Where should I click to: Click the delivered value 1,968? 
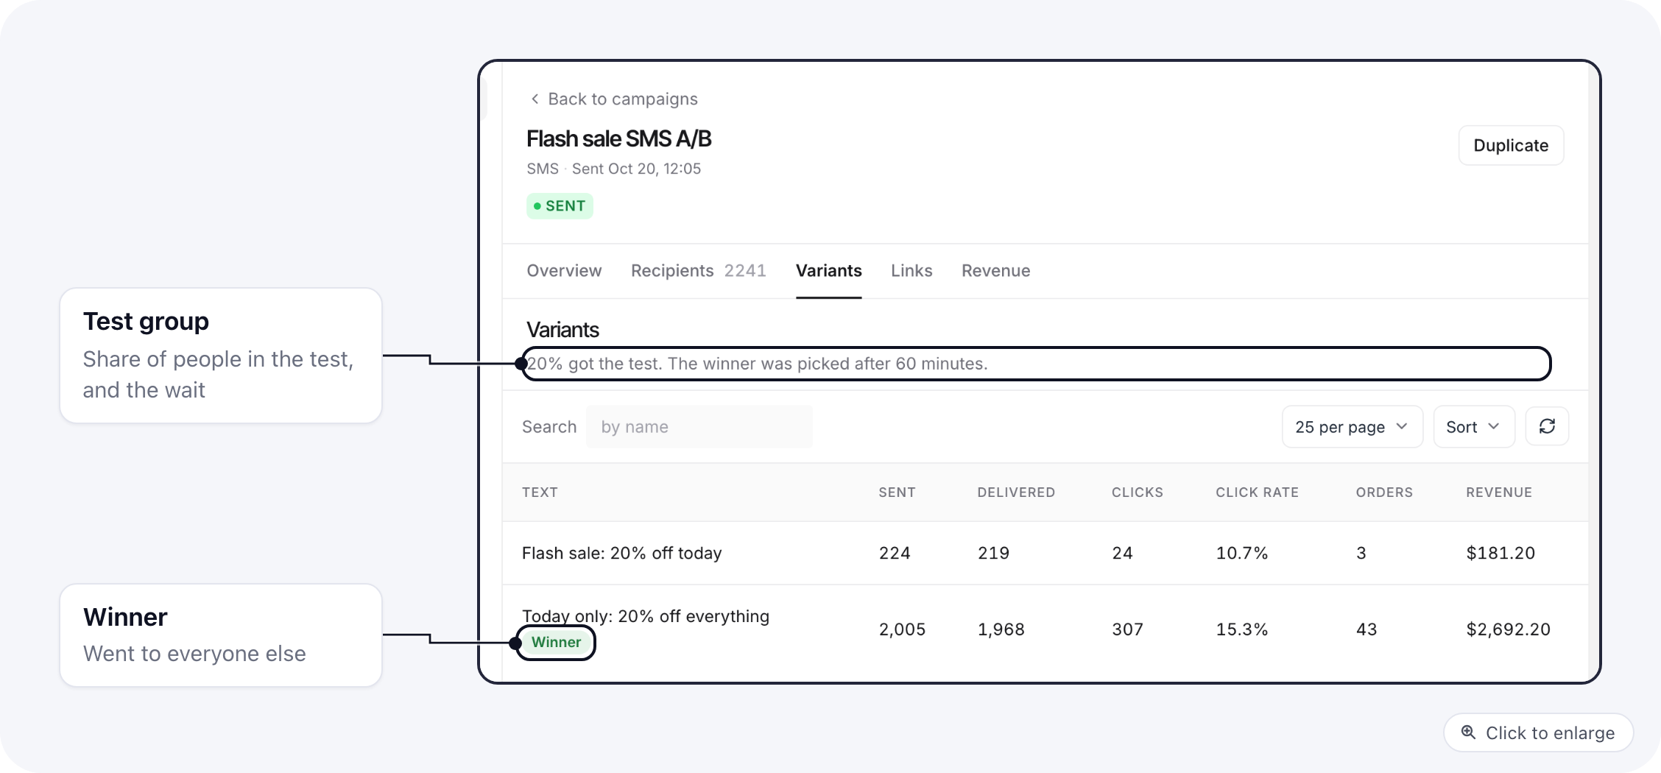tap(1001, 629)
